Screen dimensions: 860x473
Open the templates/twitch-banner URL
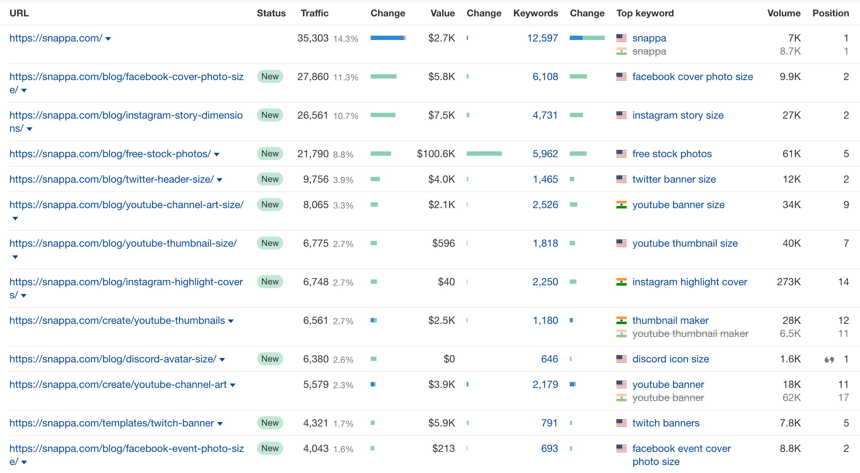[111, 423]
